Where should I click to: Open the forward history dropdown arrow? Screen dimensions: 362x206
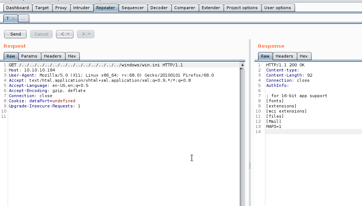(89, 34)
